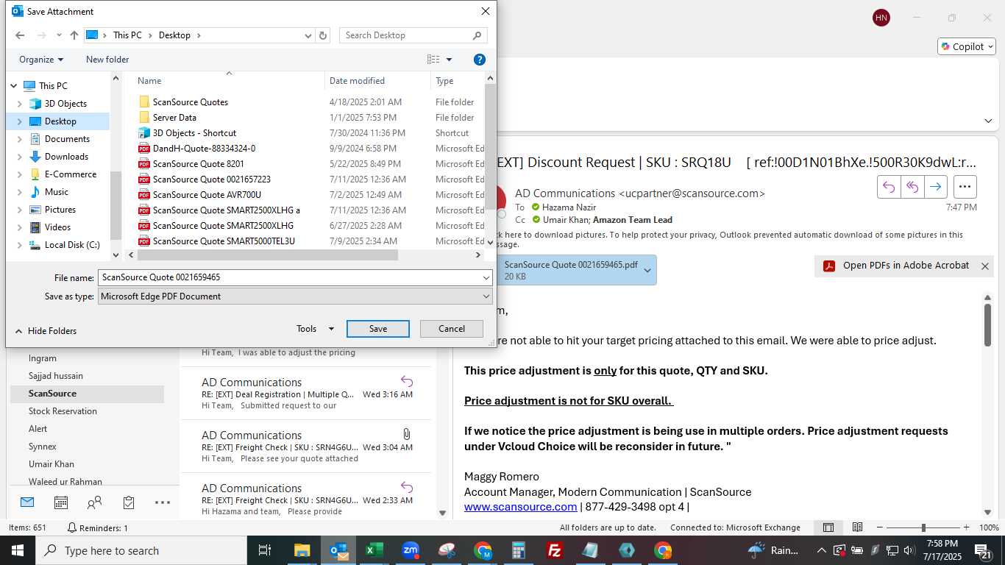Click the Task View taskbar icon
This screenshot has width=1005, height=565.
click(265, 550)
